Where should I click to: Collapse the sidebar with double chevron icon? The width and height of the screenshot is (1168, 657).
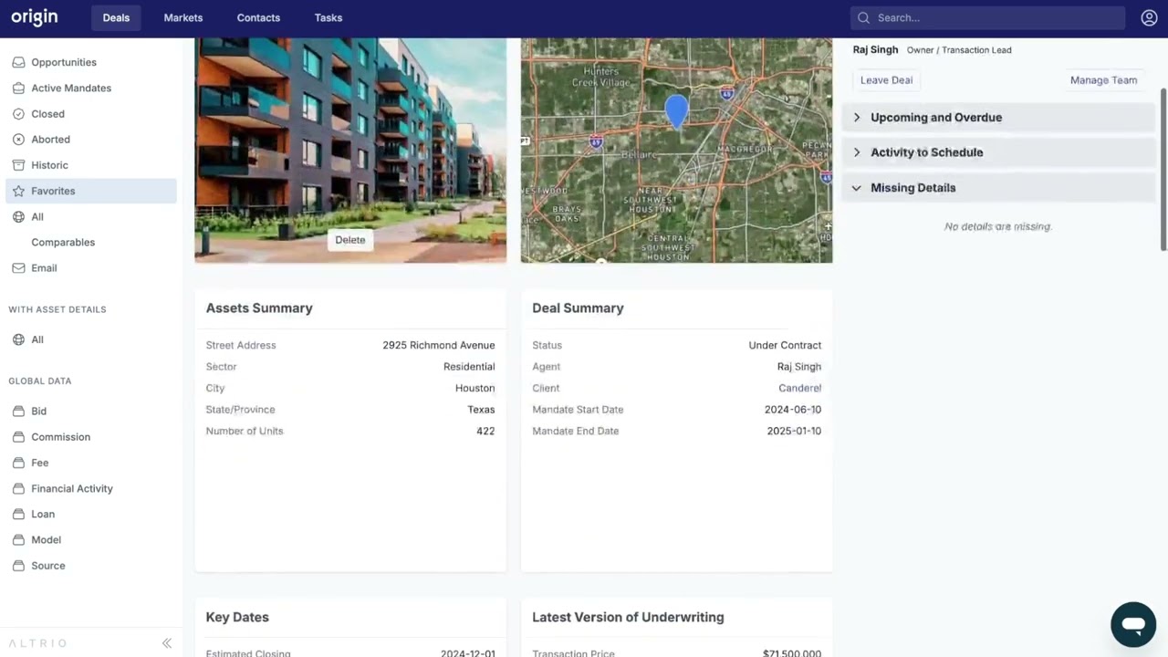point(167,643)
